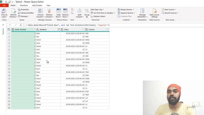
Task: Click Recent Sources
Action: click(x=170, y=13)
